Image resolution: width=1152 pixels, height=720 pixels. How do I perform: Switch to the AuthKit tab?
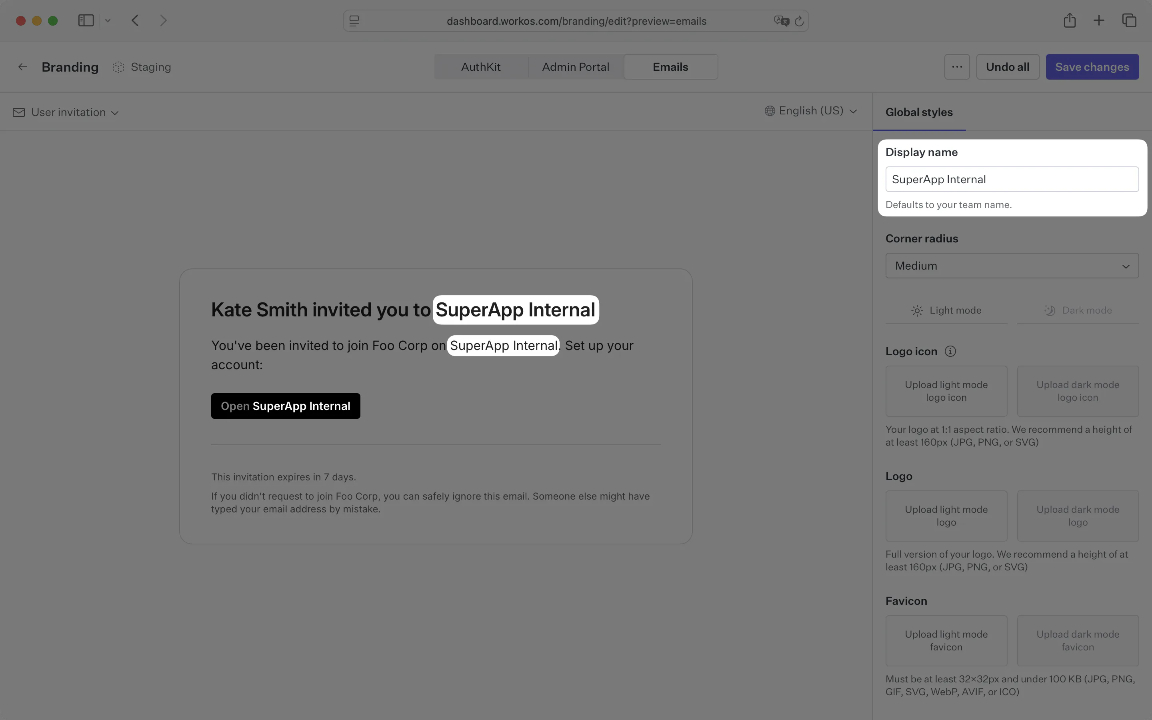tap(481, 67)
